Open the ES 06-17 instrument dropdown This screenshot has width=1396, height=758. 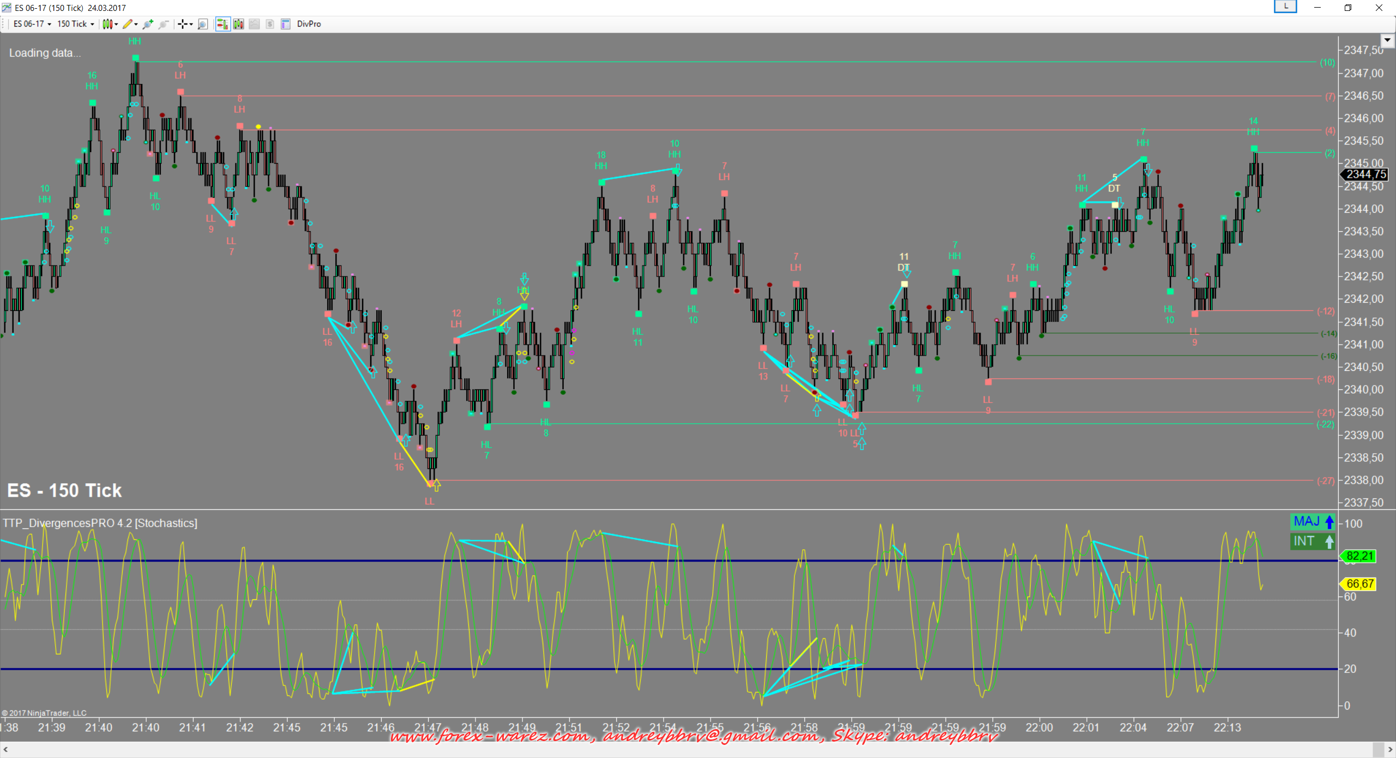click(x=32, y=24)
